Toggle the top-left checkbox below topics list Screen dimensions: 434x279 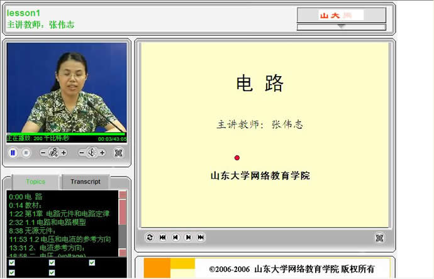click(12, 263)
